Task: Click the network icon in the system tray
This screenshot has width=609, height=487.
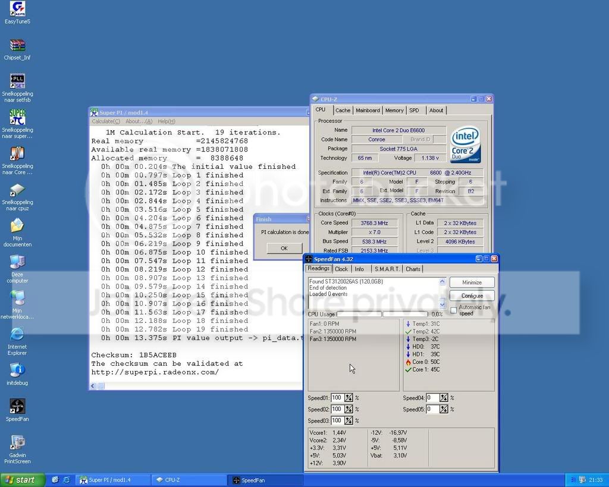Action: pyautogui.click(x=582, y=480)
